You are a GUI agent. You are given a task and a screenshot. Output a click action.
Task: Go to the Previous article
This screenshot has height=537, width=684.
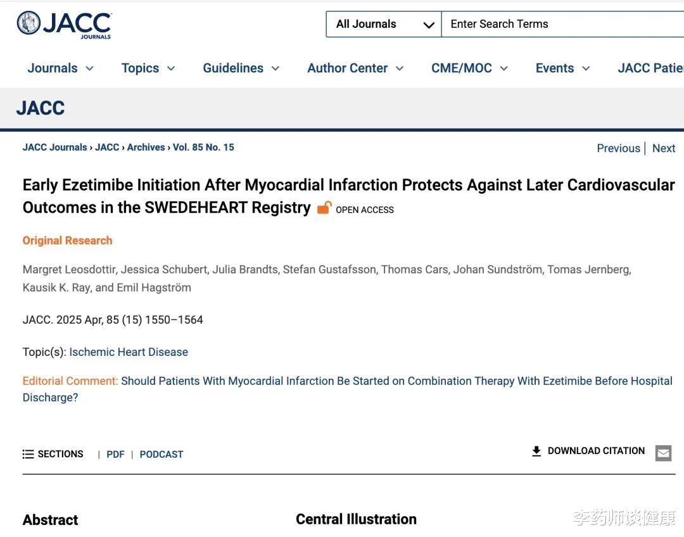pos(619,148)
